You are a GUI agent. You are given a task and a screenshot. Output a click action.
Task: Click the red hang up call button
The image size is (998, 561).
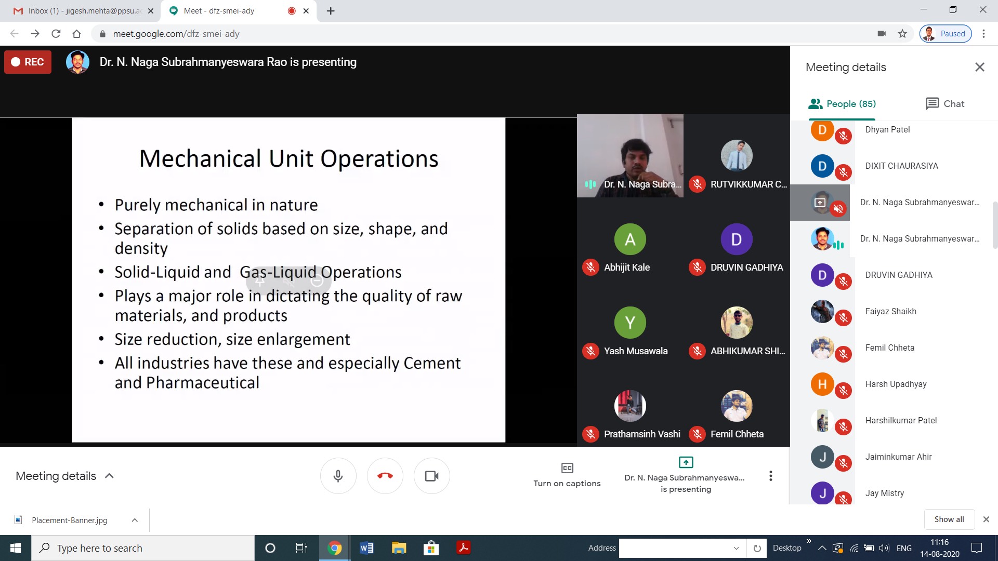coord(385,476)
